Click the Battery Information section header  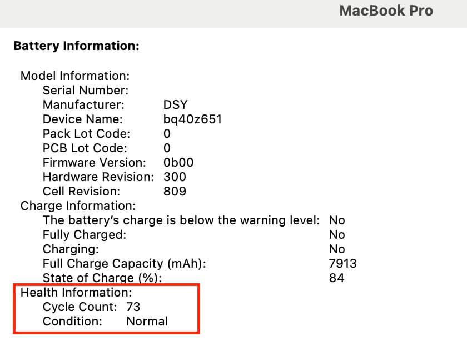pyautogui.click(x=77, y=46)
